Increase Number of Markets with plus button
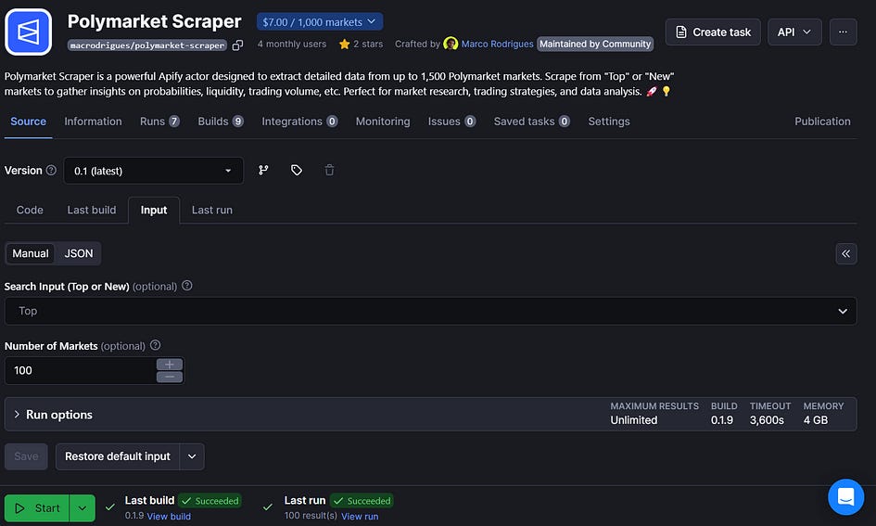Image resolution: width=876 pixels, height=526 pixels. pos(170,365)
